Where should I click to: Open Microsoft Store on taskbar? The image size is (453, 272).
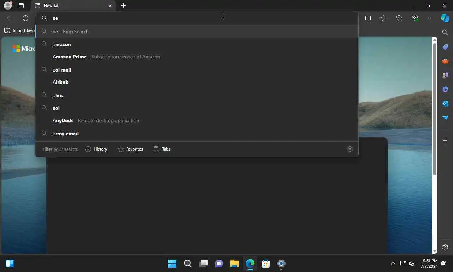click(x=265, y=263)
